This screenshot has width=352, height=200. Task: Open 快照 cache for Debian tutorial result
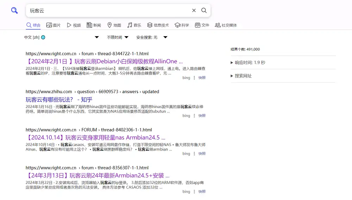click(202, 78)
